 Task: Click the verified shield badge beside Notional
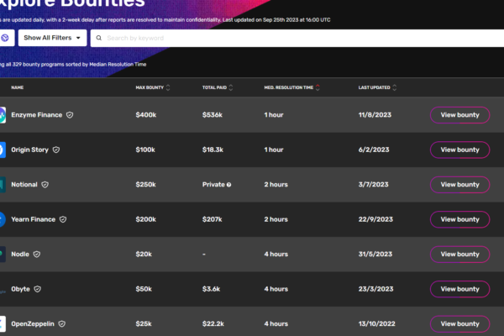[x=45, y=185]
